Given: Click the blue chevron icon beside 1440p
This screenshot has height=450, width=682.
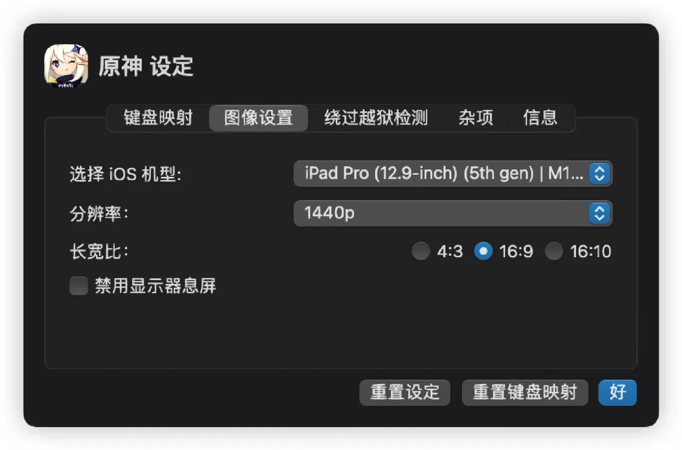Looking at the screenshot, I should (599, 214).
